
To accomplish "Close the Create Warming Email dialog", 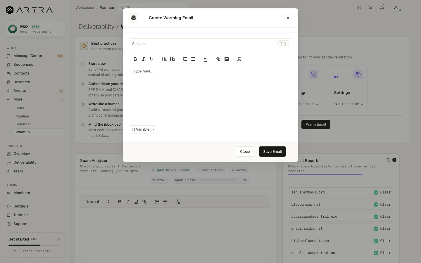I will tap(288, 18).
